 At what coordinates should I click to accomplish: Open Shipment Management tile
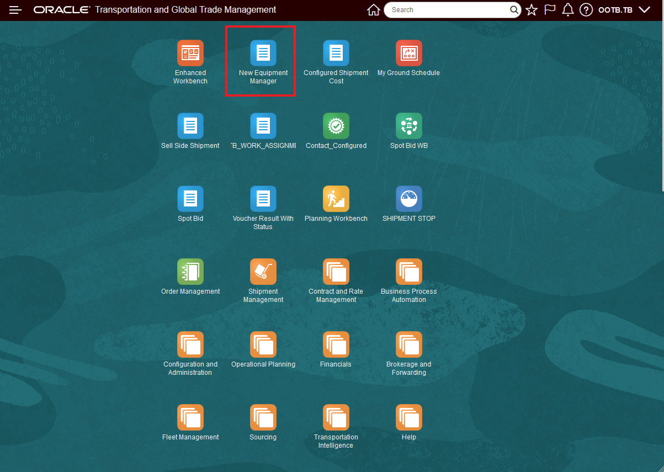263,272
